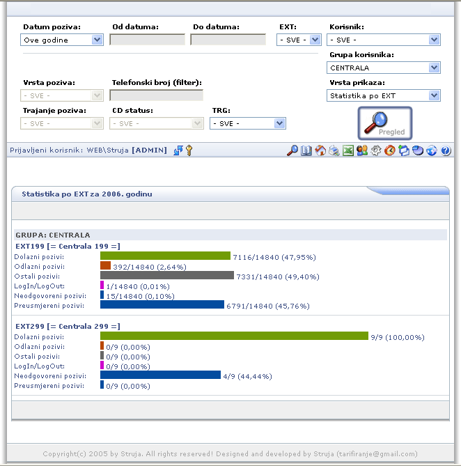Click the Od datuma input field
Screen dimensions: 461x466
[x=148, y=40]
